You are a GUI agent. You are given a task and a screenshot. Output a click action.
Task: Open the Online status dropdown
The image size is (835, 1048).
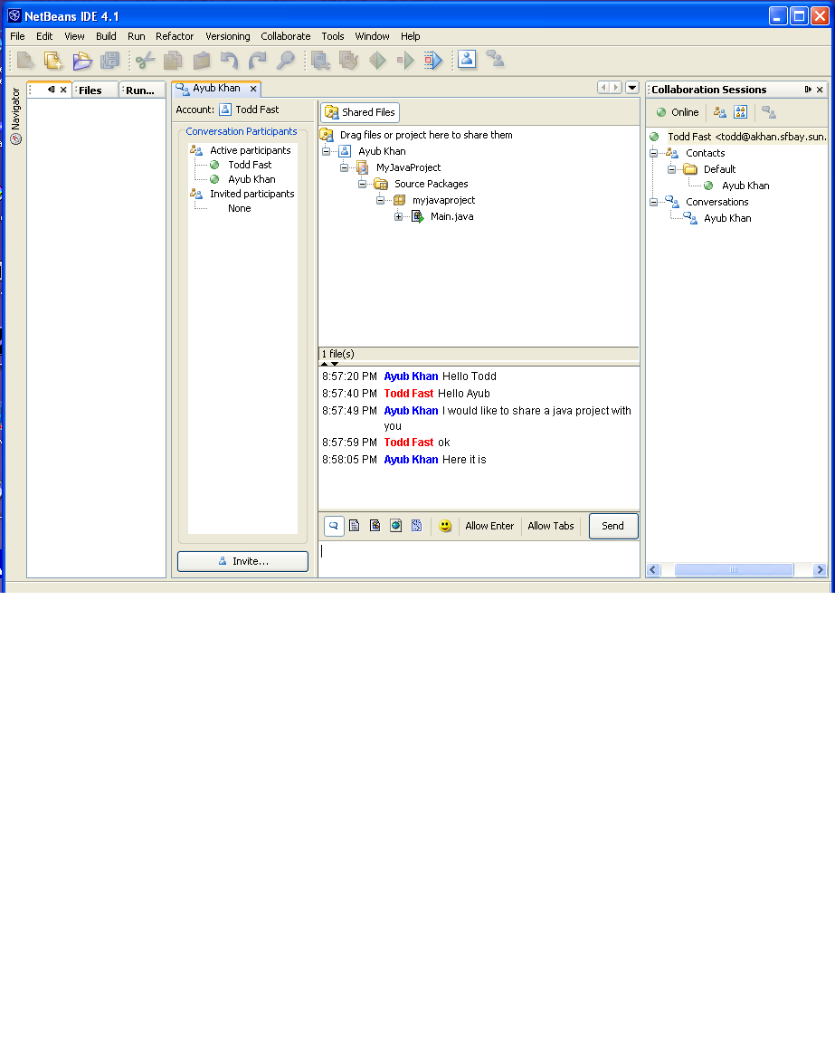(678, 112)
